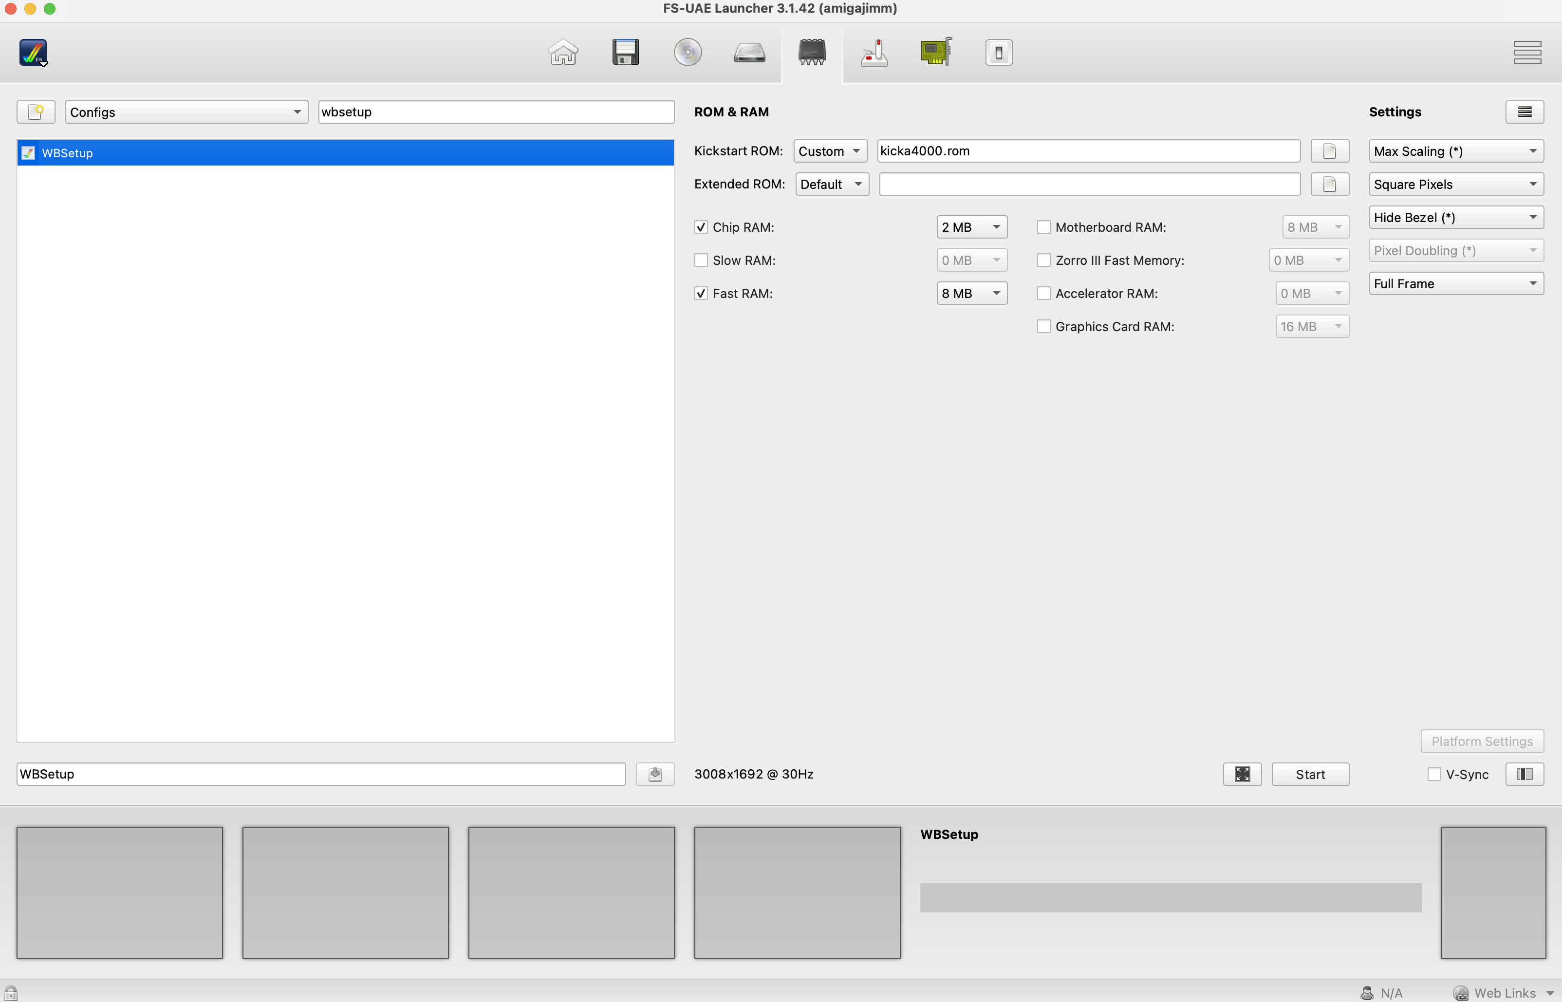Click the save configuration icon
Screen dimensions: 1562x1002
click(x=654, y=774)
